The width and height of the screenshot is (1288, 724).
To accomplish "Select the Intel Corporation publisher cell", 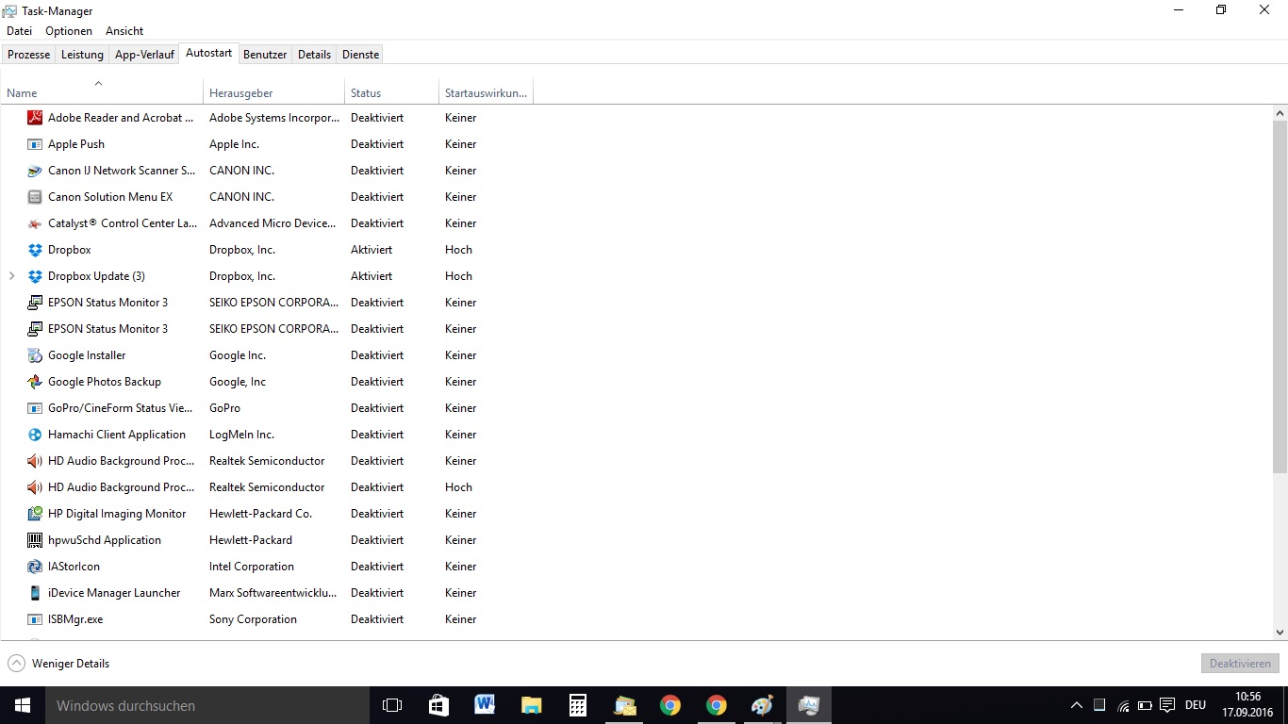I will 252,567.
